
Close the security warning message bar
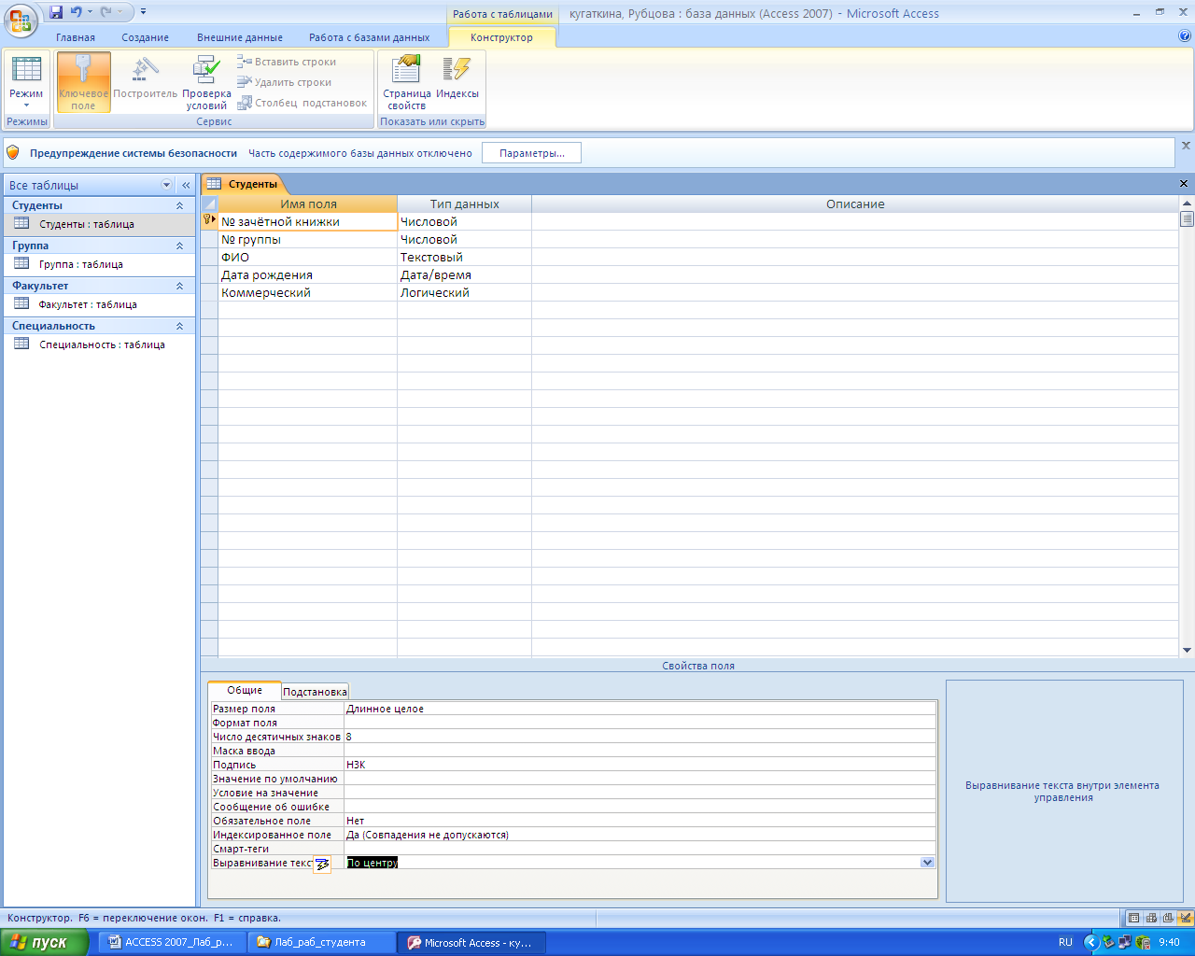pos(1186,146)
